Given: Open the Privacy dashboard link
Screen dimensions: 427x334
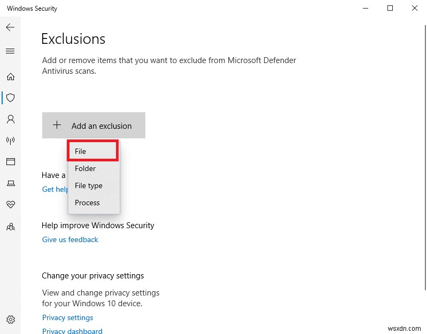Looking at the screenshot, I should point(72,331).
